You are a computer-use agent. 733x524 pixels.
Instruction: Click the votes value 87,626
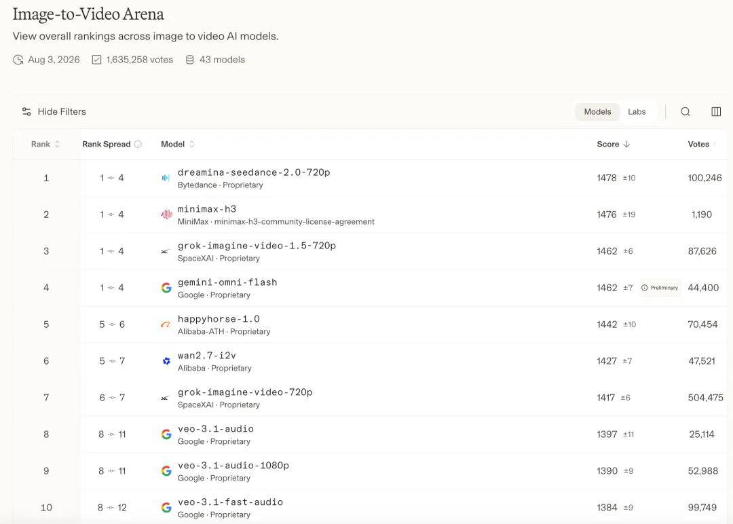point(702,252)
